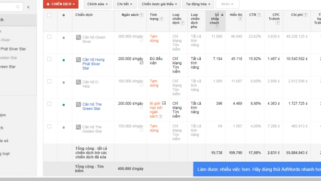Open Căn hộ Green River campaign
This screenshot has height=181, width=321.
click(94, 39)
